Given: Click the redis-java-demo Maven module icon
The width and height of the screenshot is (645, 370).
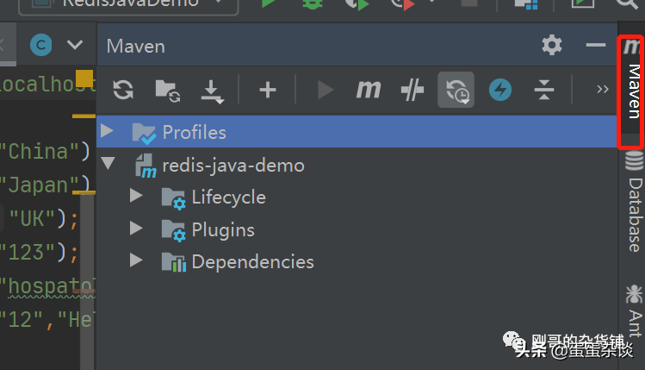Looking at the screenshot, I should coord(146,166).
